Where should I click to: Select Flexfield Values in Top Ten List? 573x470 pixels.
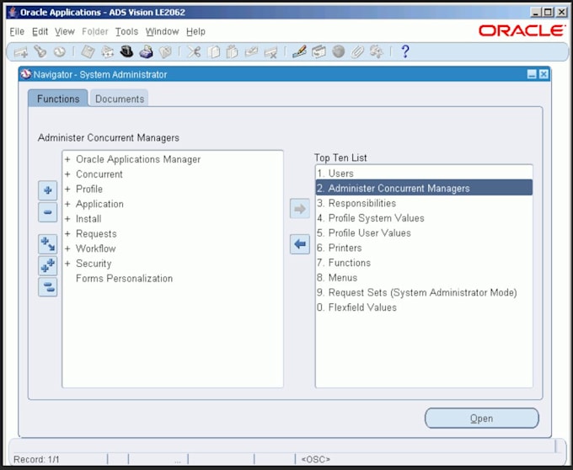(x=424, y=307)
